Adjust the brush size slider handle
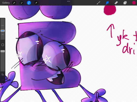Viewport: 137px width, 102px height. click(x=3, y=31)
